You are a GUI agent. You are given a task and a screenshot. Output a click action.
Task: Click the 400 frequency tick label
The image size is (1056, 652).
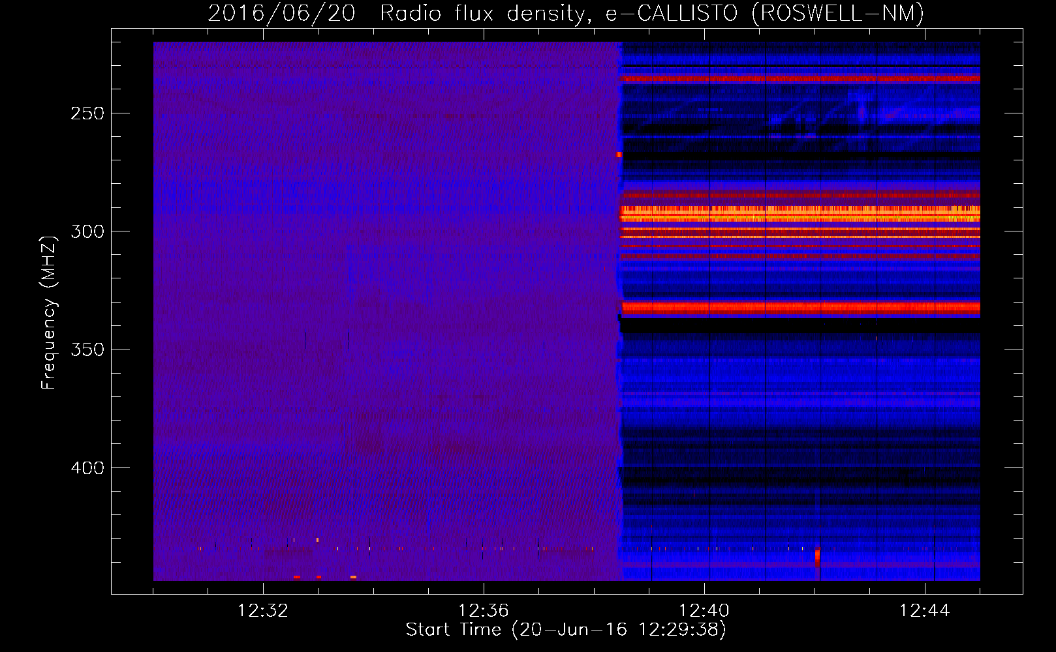click(87, 468)
